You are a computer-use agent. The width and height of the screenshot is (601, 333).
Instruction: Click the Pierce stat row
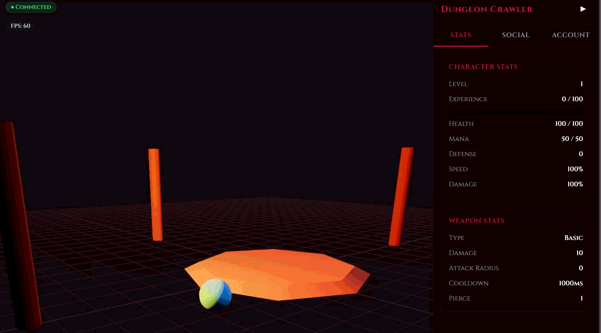pyautogui.click(x=515, y=298)
